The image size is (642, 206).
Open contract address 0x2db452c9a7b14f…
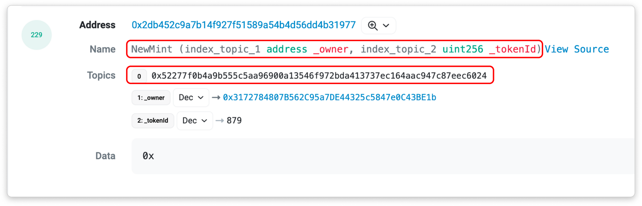pyautogui.click(x=243, y=25)
